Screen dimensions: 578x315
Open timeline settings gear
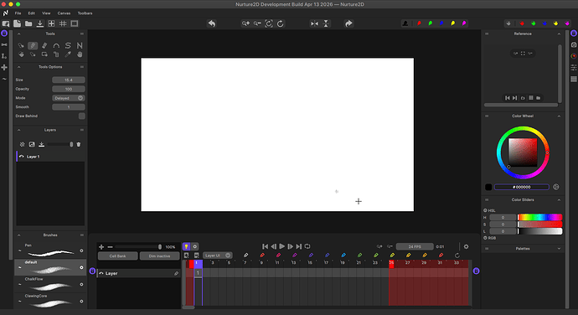coord(466,246)
